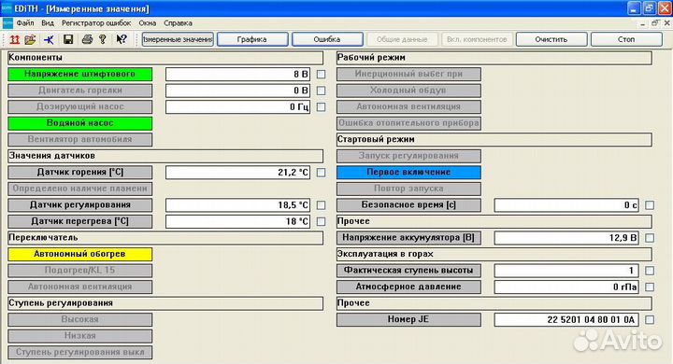Click the yellow Автономный обогрев indicator

(79, 254)
